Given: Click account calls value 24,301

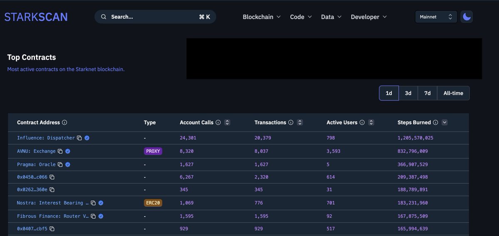Looking at the screenshot, I should coord(188,138).
